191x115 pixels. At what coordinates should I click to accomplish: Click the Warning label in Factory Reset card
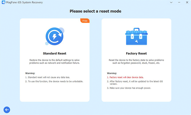(112, 73)
